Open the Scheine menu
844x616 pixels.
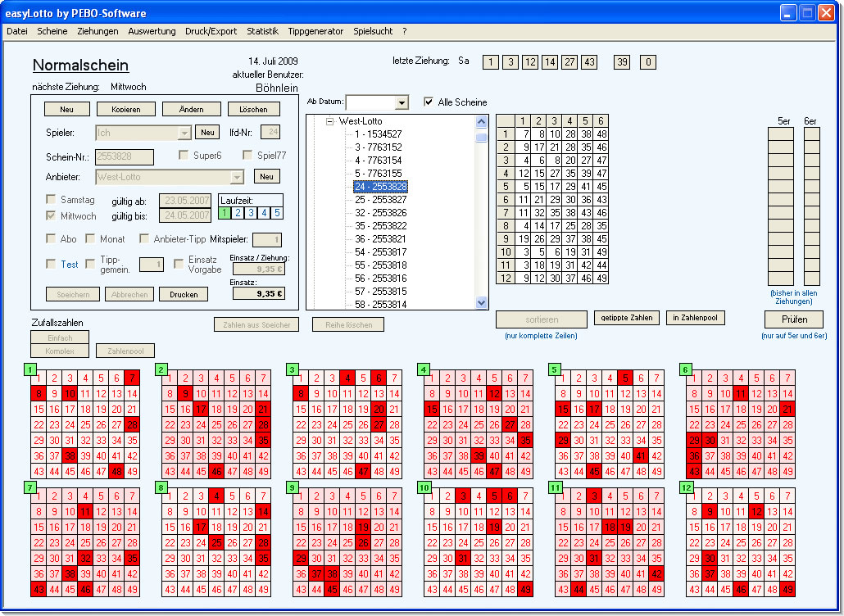point(52,31)
